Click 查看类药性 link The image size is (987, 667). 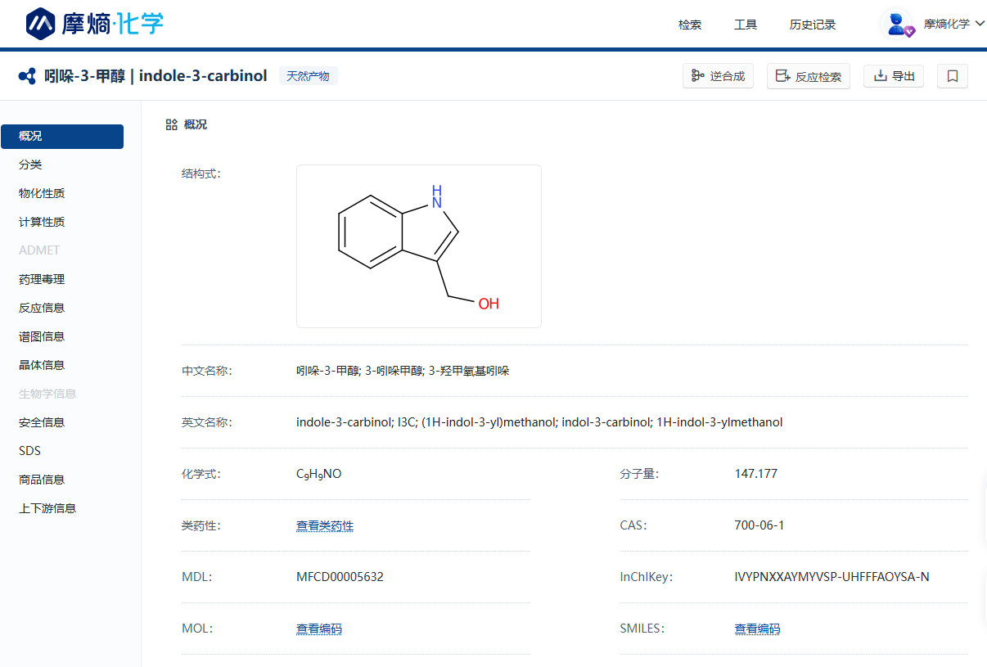[x=325, y=525]
